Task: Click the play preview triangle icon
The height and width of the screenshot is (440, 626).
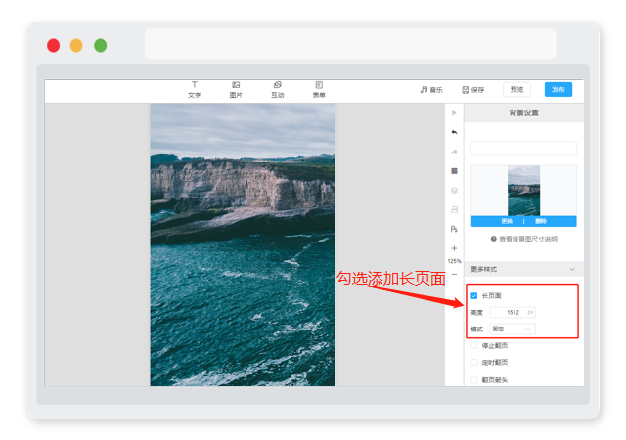Action: pyautogui.click(x=454, y=113)
